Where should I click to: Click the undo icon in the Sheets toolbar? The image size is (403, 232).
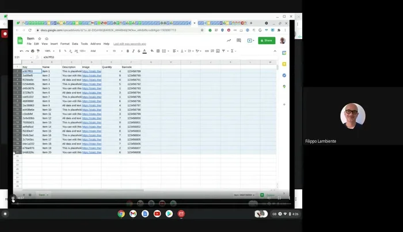22,51
